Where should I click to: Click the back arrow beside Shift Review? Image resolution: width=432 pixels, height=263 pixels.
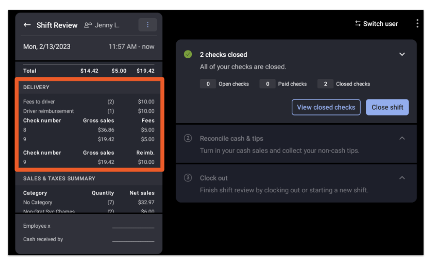[27, 25]
